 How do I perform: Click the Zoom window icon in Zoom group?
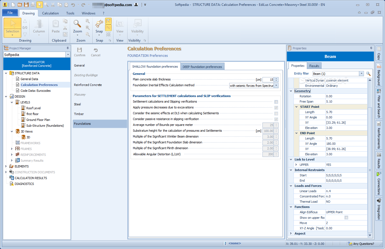88,21
